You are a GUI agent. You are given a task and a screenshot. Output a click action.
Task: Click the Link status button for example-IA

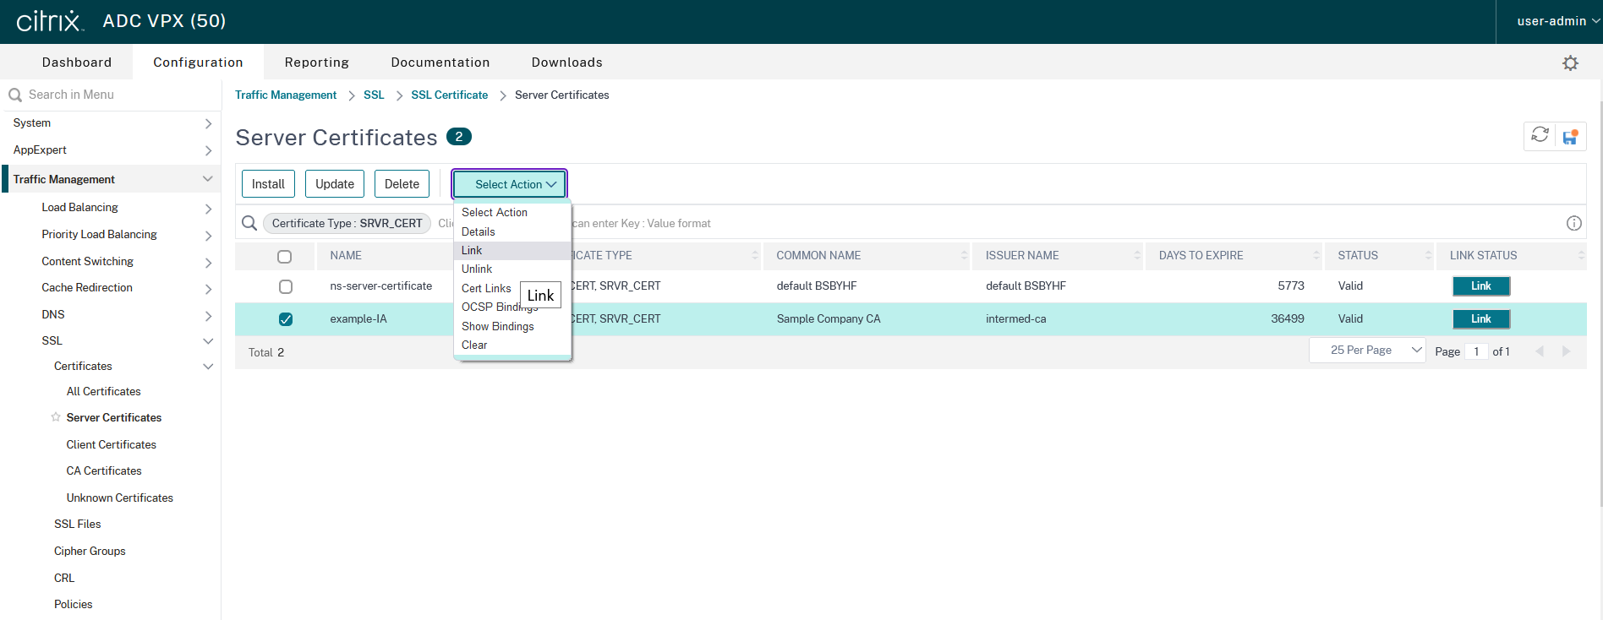click(1480, 319)
